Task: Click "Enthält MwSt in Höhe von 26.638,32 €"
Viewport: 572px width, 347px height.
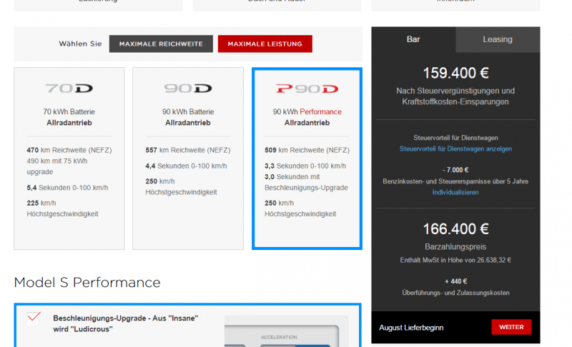Action: pos(455,261)
